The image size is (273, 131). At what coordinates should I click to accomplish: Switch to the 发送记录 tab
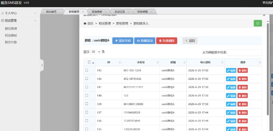(120, 12)
